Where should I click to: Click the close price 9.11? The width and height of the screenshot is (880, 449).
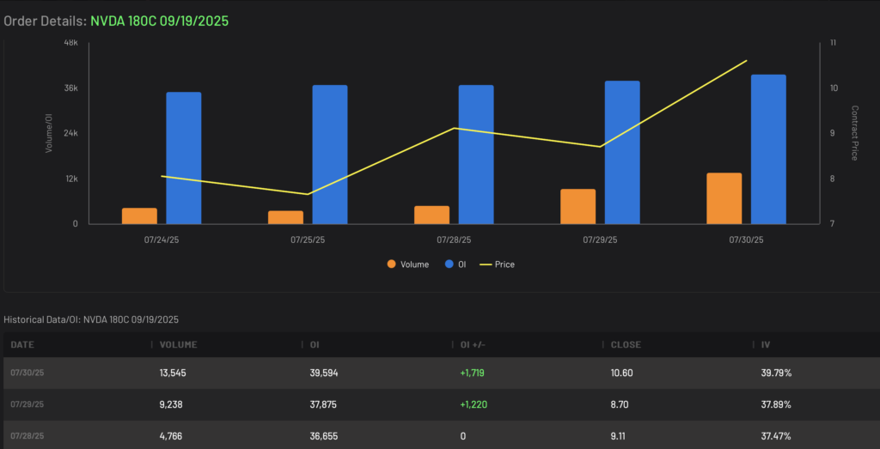click(x=619, y=435)
